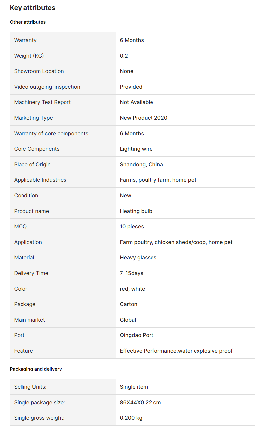Select the Single package size value
261x430 pixels.
click(x=141, y=402)
